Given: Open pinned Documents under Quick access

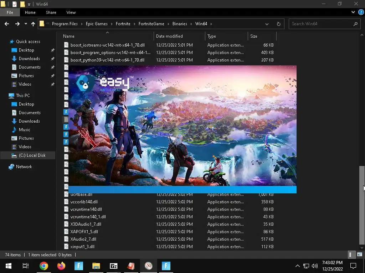Looking at the screenshot, I should coord(30,67).
